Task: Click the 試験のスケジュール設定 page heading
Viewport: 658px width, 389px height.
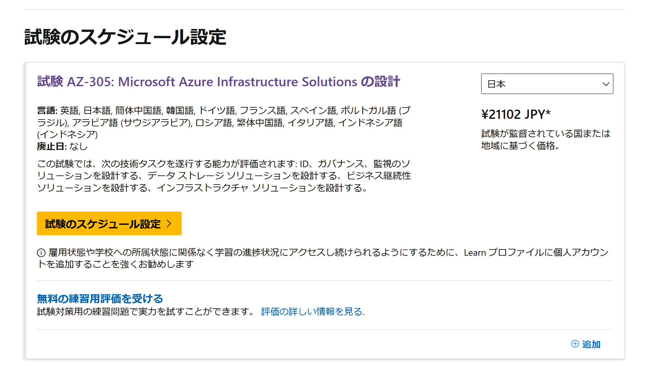Action: click(x=125, y=37)
